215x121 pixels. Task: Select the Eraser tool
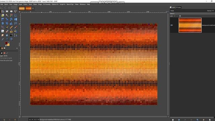click(7, 31)
